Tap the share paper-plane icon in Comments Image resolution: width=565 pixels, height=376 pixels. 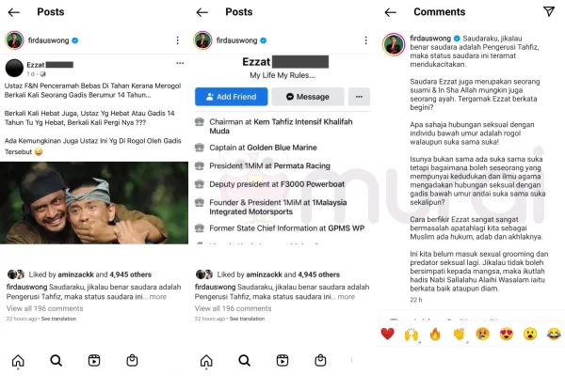[x=549, y=11]
